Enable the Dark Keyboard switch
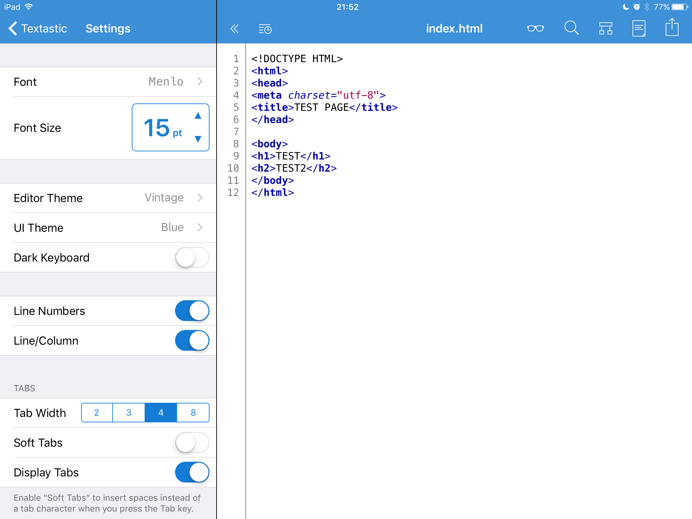This screenshot has height=519, width=692. [192, 257]
